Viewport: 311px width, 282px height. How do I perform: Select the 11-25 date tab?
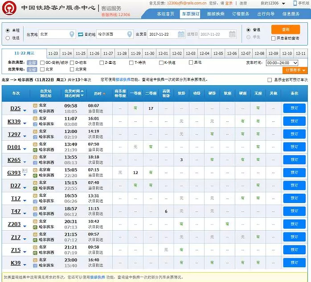[81, 53]
